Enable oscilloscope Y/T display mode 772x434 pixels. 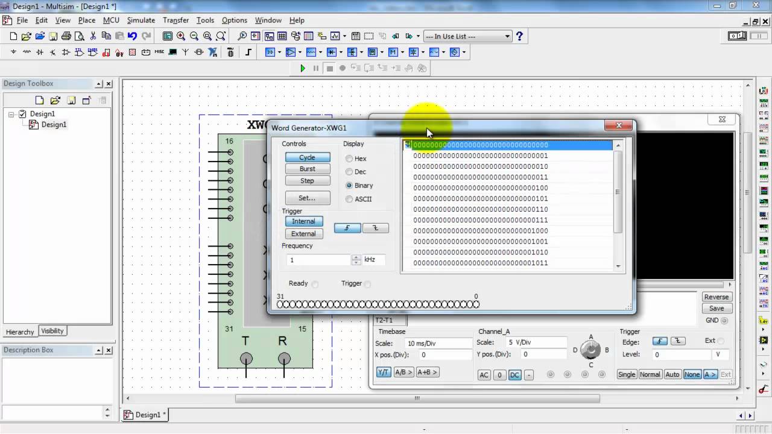(x=383, y=373)
